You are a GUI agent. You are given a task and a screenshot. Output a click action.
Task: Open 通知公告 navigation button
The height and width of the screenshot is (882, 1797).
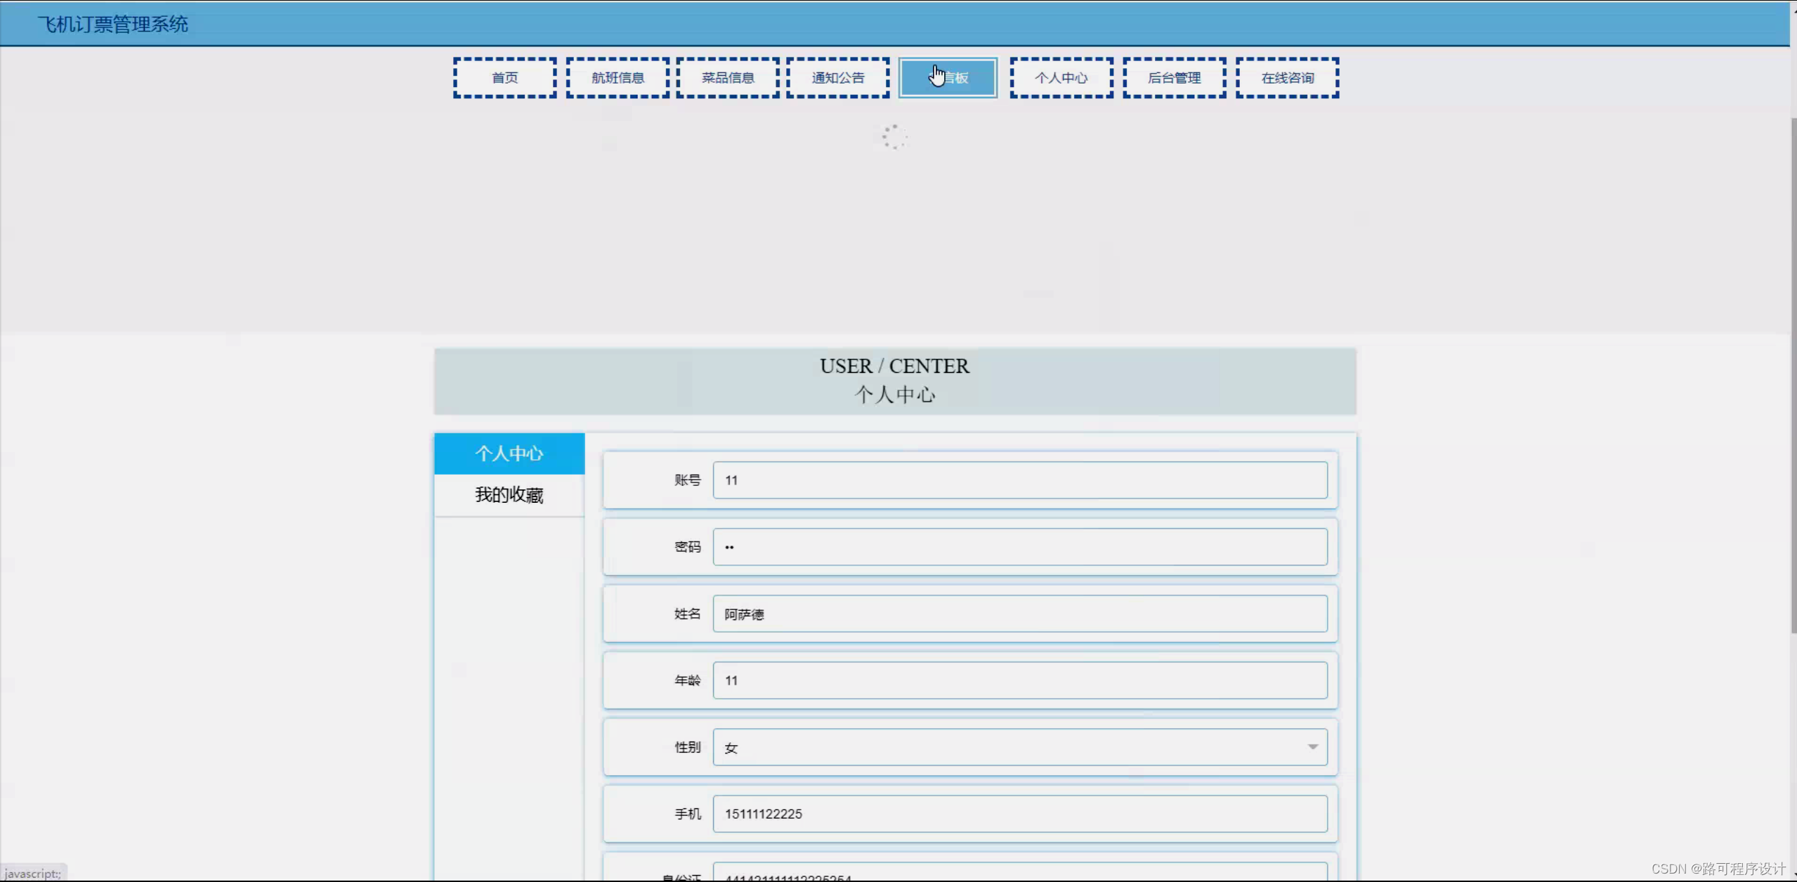[838, 78]
